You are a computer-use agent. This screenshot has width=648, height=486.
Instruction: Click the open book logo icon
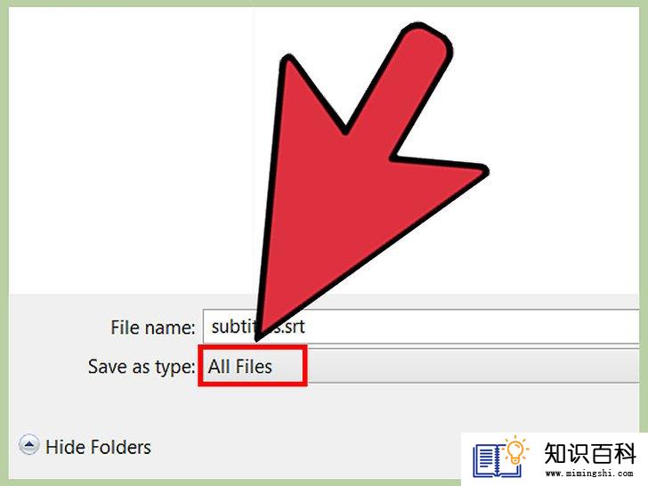point(495,461)
